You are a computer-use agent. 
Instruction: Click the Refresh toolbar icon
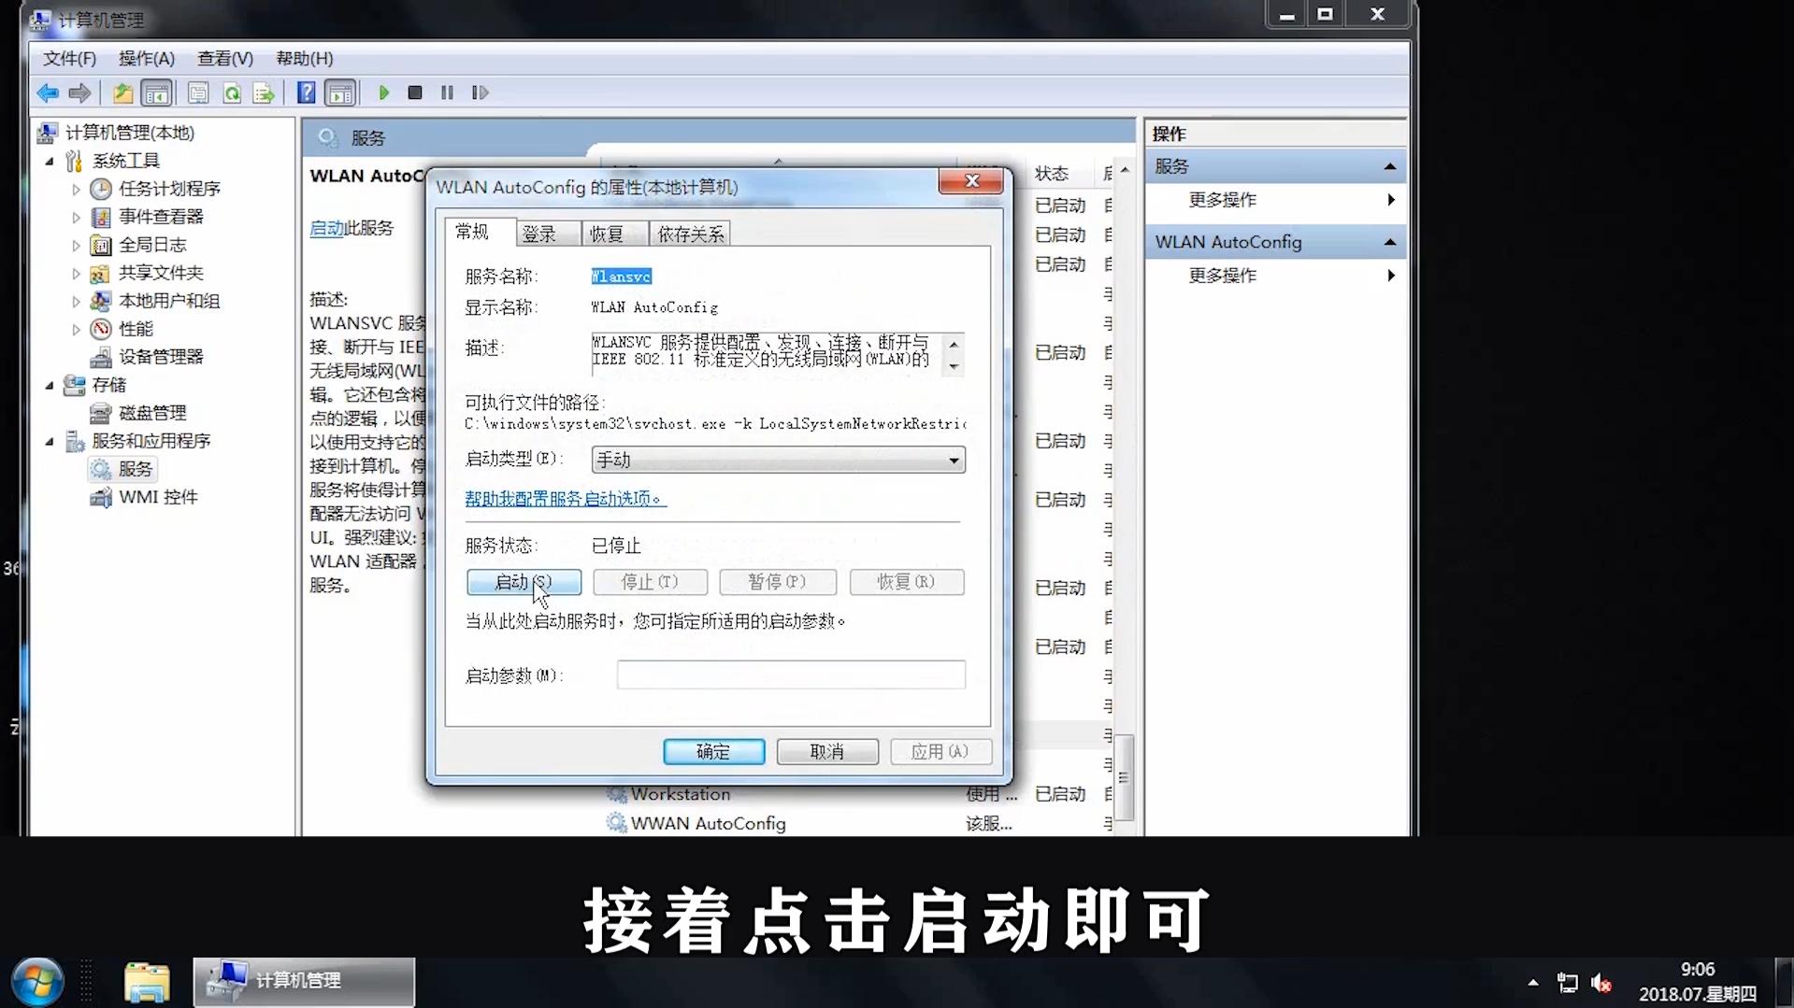232,92
